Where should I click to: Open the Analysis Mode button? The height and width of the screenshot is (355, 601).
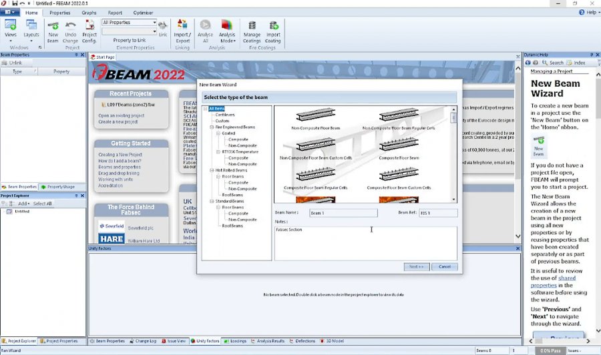227,31
